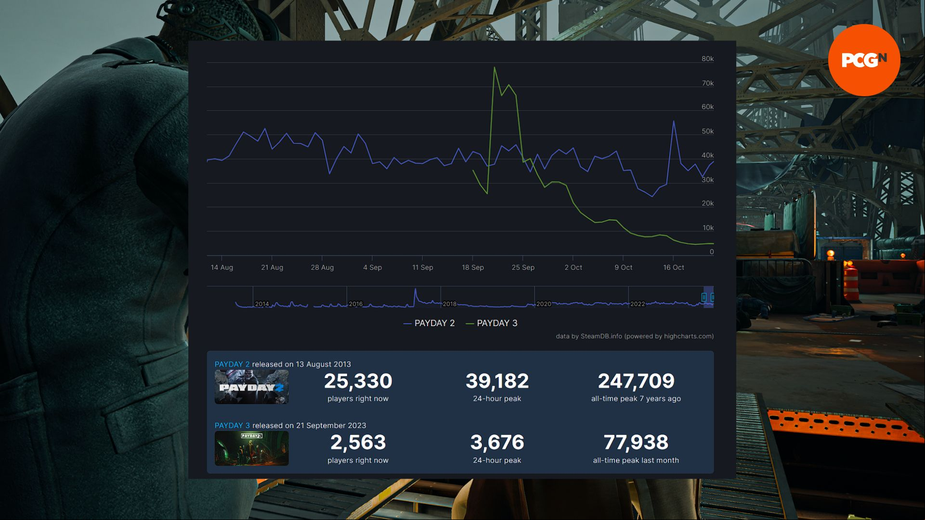Click the '9 Oct' axis label
Image resolution: width=925 pixels, height=520 pixels.
[x=623, y=267]
